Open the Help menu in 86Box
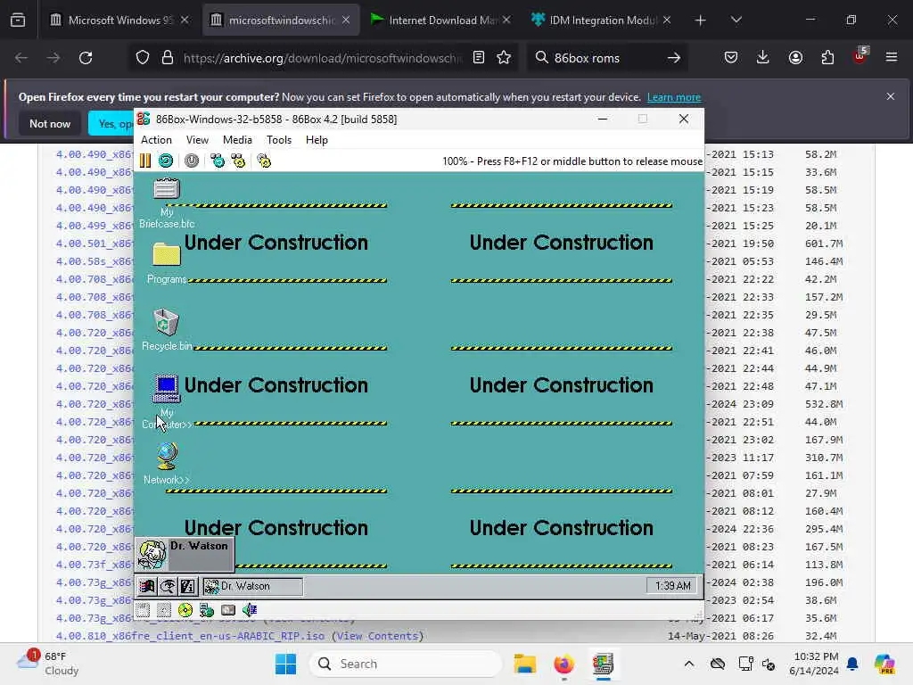 317,140
